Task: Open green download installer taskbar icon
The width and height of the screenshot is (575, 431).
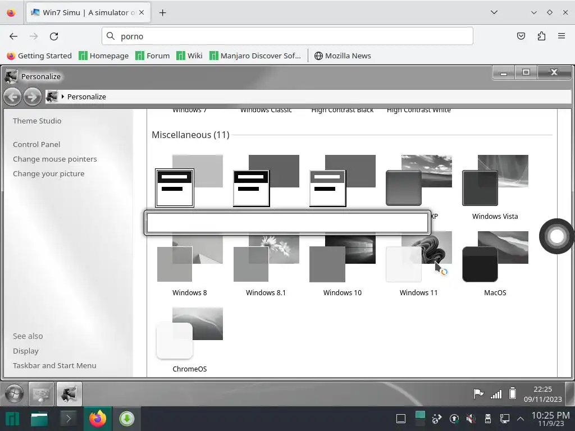Action: click(126, 419)
